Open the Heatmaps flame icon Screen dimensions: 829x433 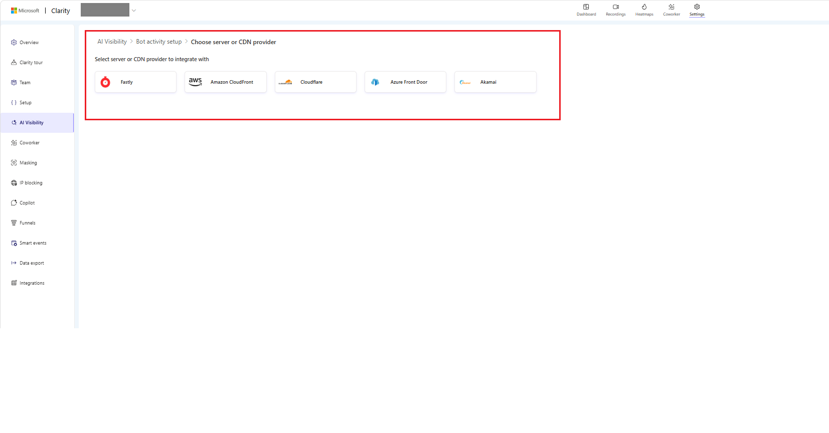[x=644, y=7]
